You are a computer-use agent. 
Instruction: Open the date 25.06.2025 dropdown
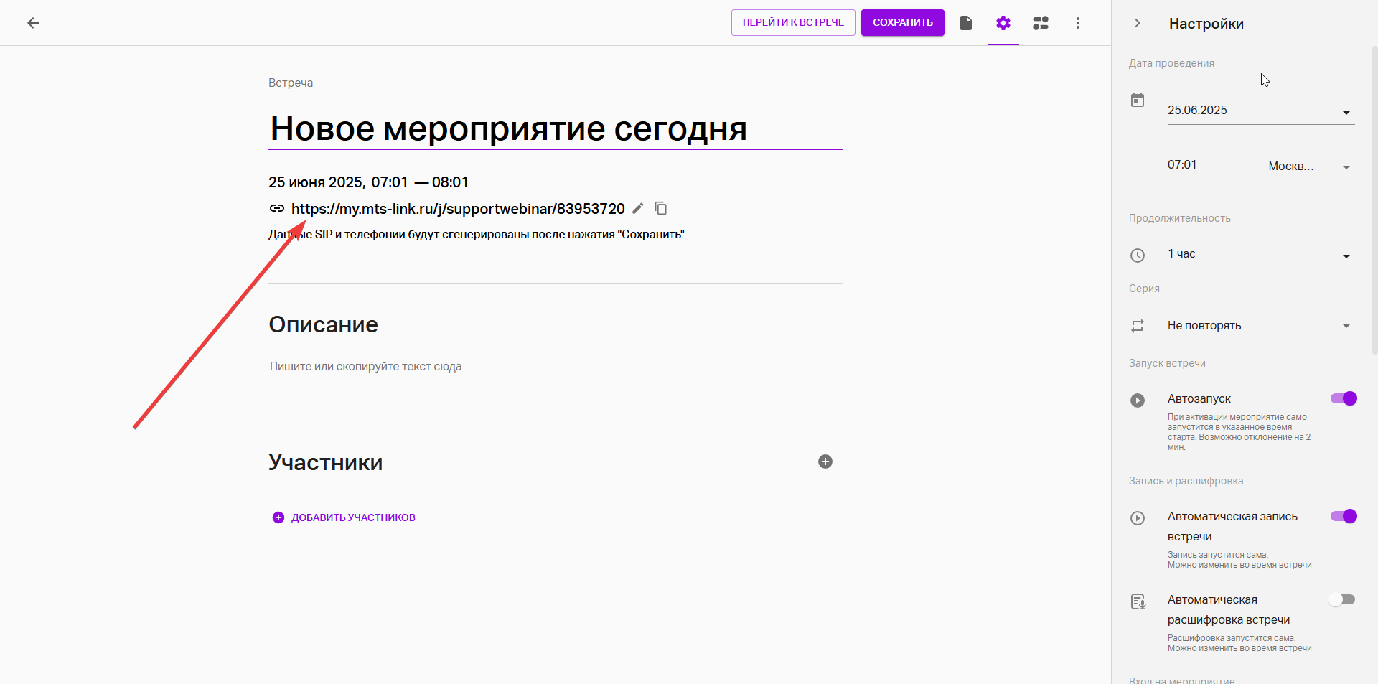click(1260, 111)
